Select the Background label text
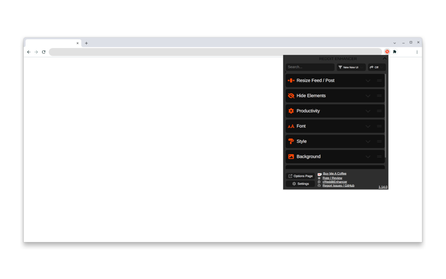This screenshot has width=446, height=279. point(308,157)
